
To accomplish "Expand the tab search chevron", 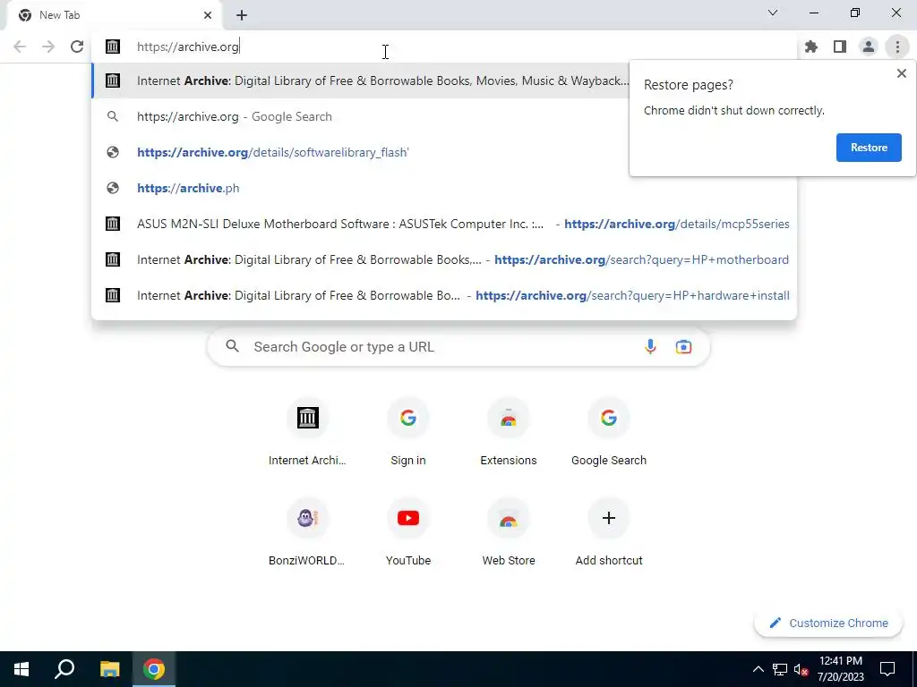I will click(773, 13).
